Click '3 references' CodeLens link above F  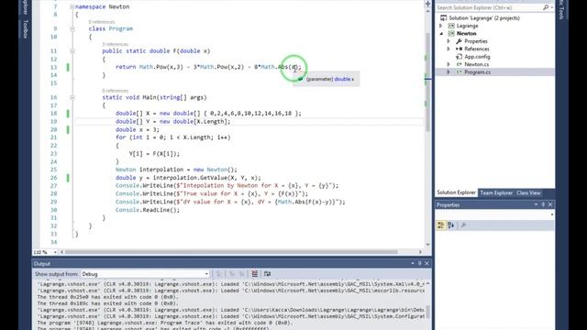[x=115, y=44]
